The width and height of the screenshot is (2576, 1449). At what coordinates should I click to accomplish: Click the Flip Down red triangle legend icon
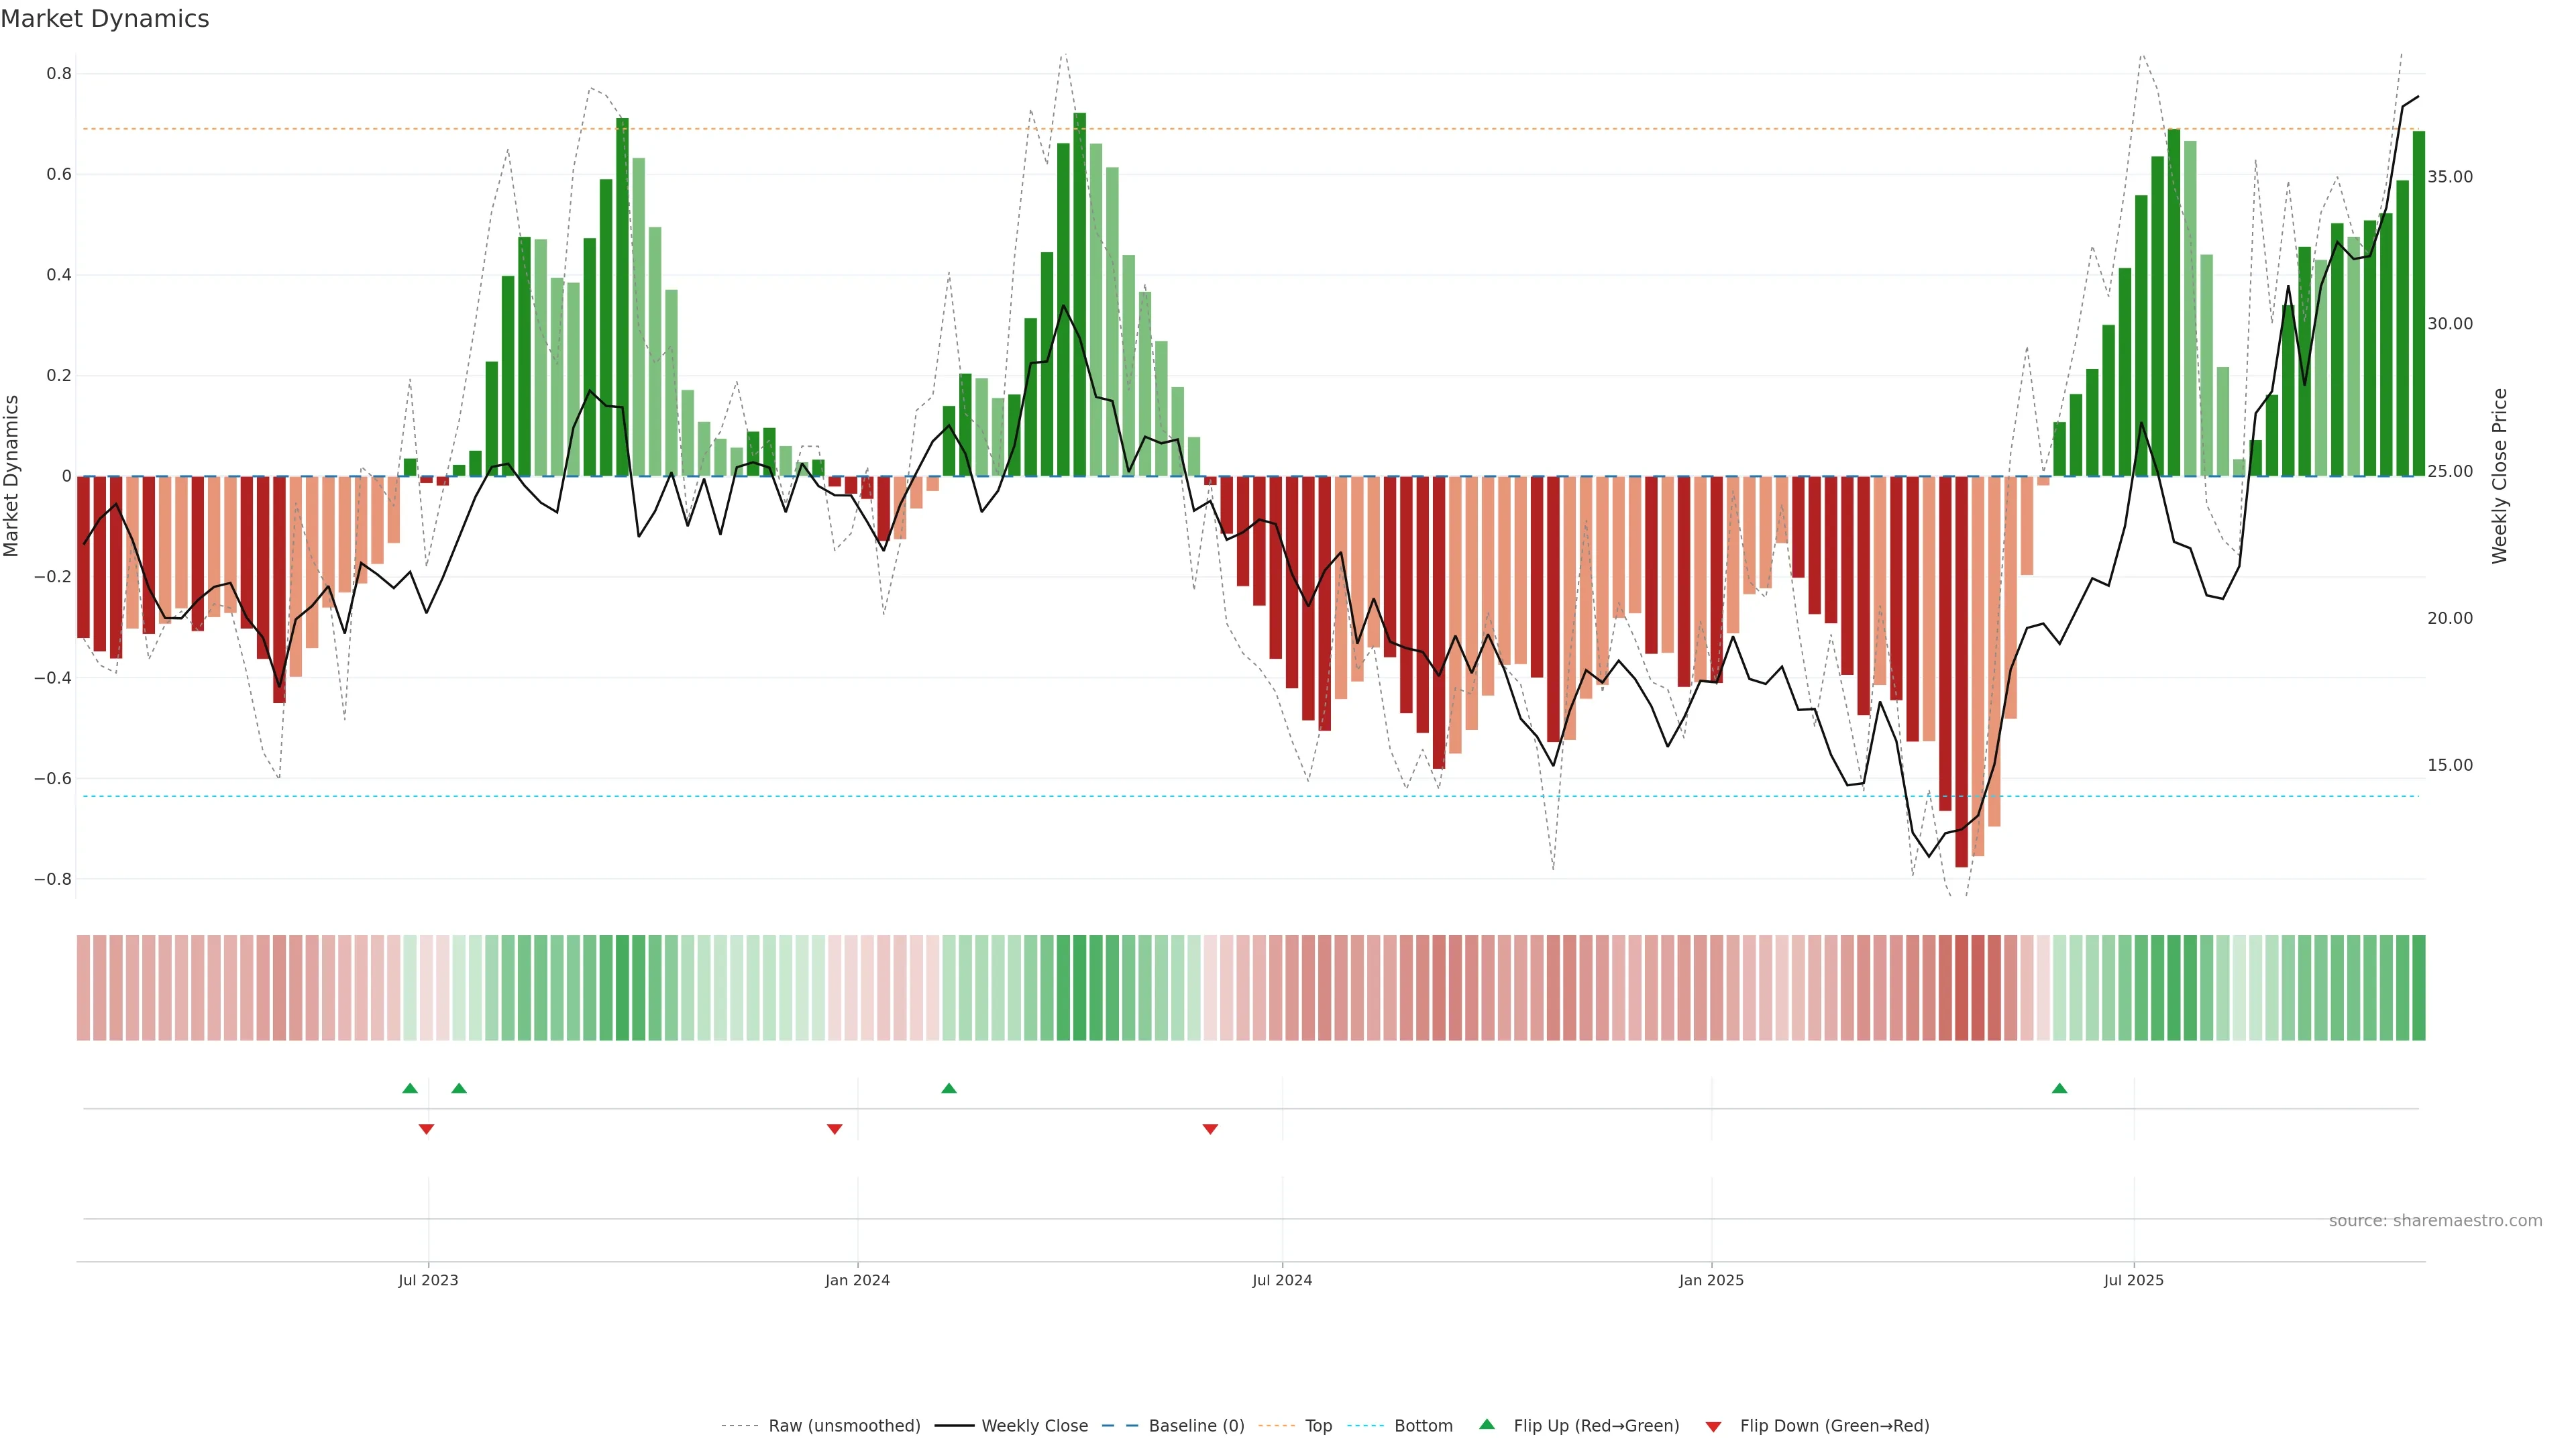[1713, 1426]
